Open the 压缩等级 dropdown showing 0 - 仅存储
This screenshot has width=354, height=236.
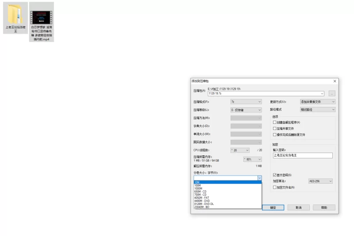coord(246,110)
